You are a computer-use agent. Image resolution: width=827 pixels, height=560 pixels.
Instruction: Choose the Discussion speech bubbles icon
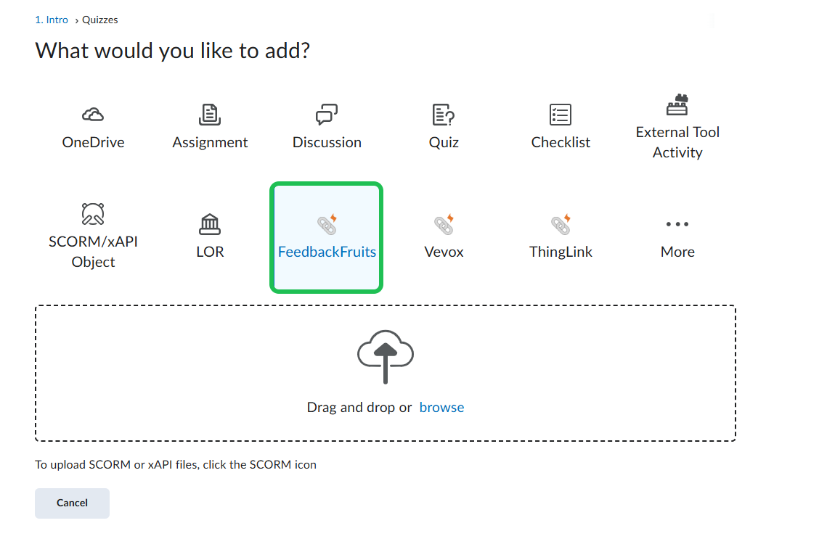point(327,115)
